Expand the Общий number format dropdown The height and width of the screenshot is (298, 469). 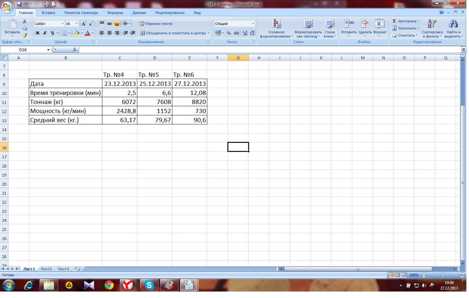(x=253, y=24)
